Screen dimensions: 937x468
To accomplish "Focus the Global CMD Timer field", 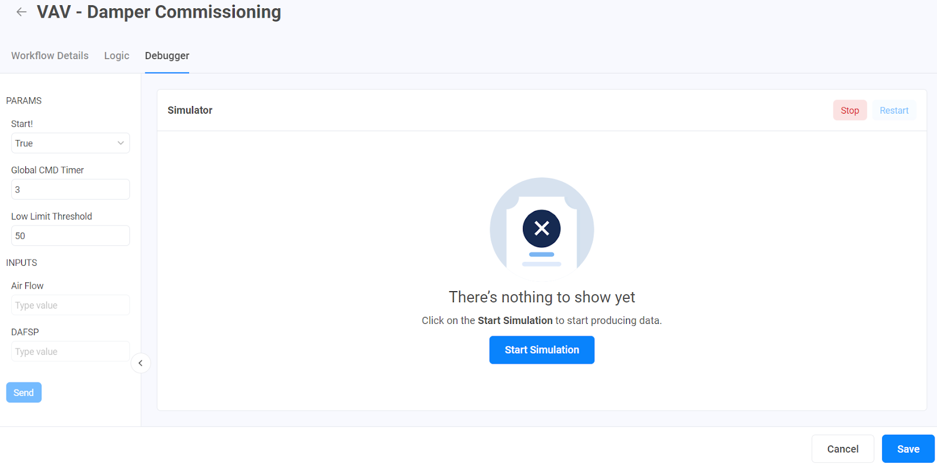I will [x=70, y=190].
